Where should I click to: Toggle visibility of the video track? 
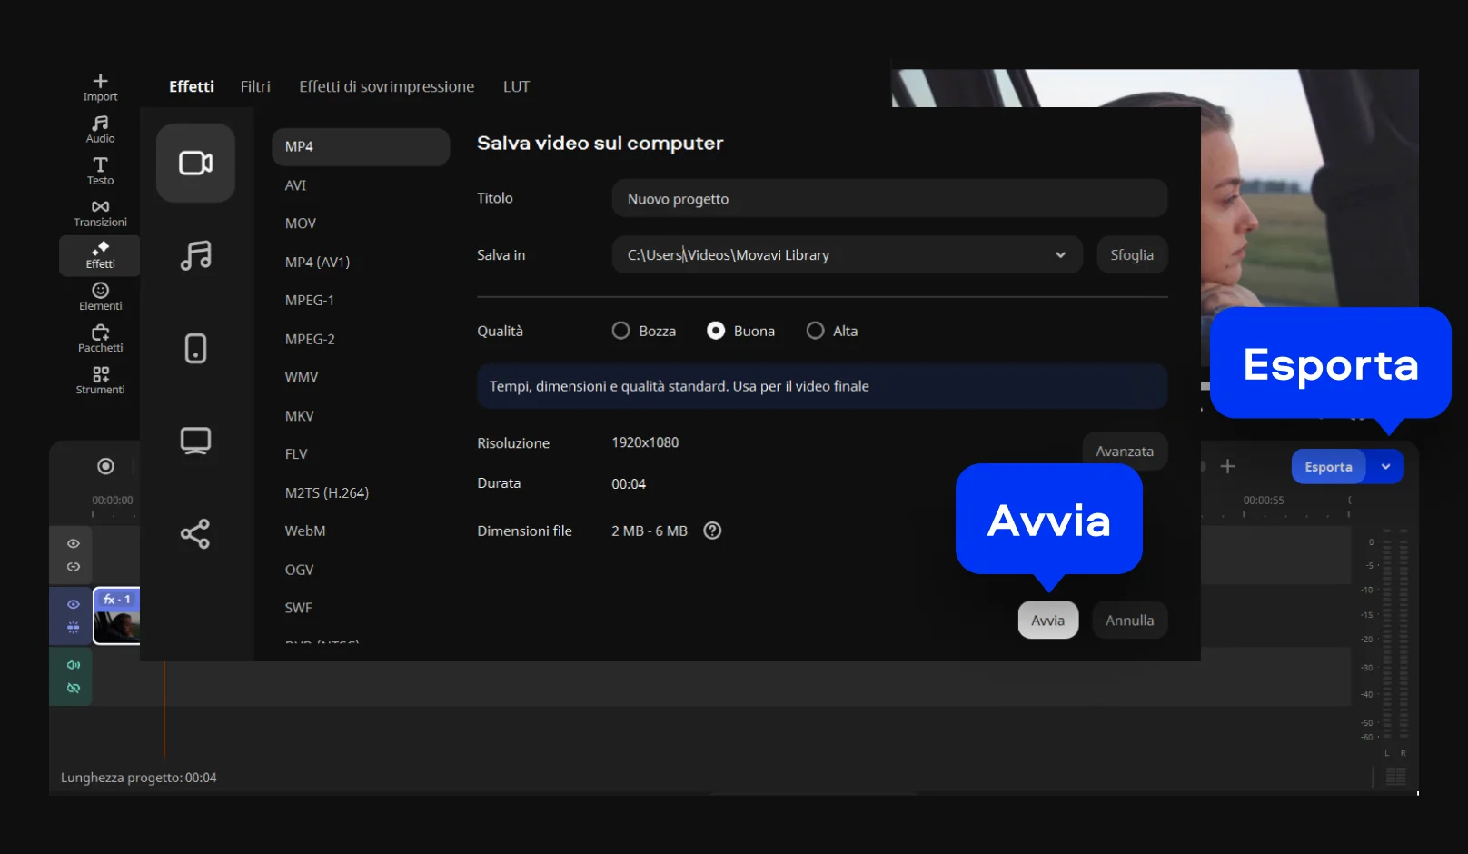pyautogui.click(x=74, y=604)
